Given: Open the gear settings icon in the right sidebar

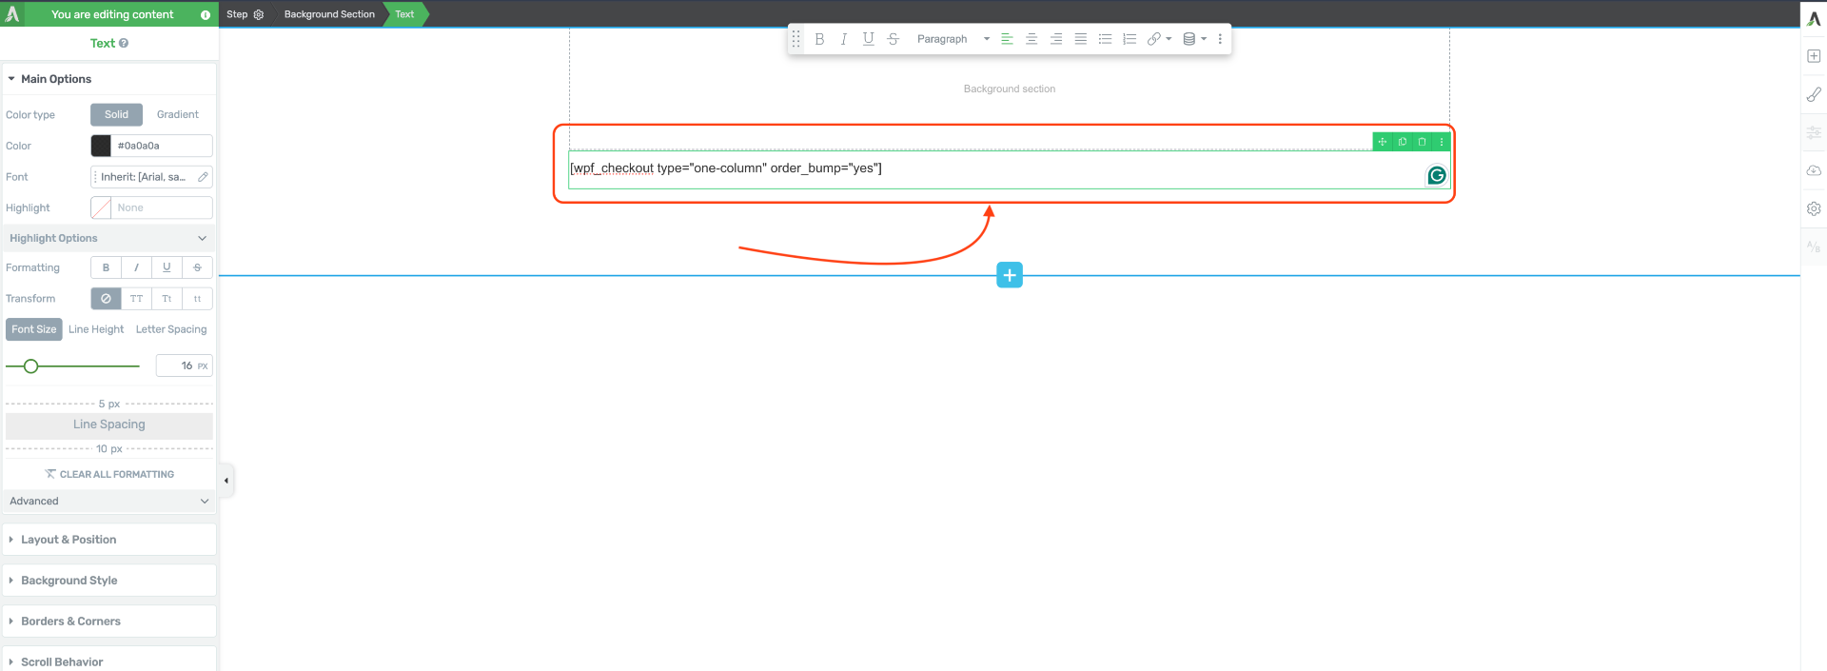Looking at the screenshot, I should (x=1814, y=208).
